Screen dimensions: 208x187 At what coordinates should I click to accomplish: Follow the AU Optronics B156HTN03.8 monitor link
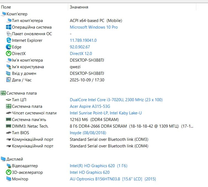tap(113, 179)
